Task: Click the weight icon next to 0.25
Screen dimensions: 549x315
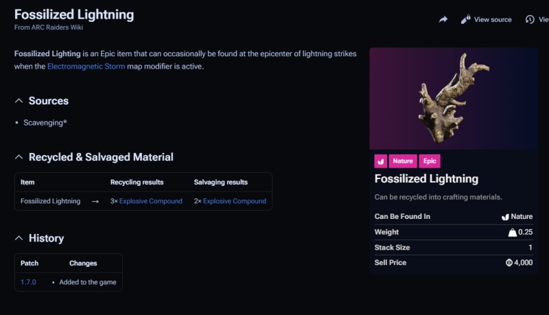Action: coord(511,233)
